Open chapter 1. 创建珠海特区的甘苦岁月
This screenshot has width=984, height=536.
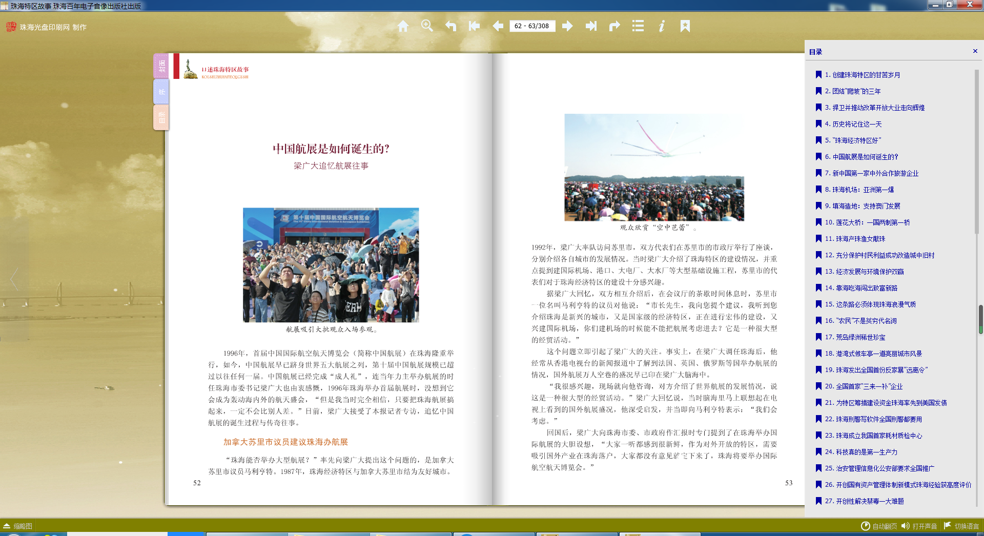coord(863,75)
